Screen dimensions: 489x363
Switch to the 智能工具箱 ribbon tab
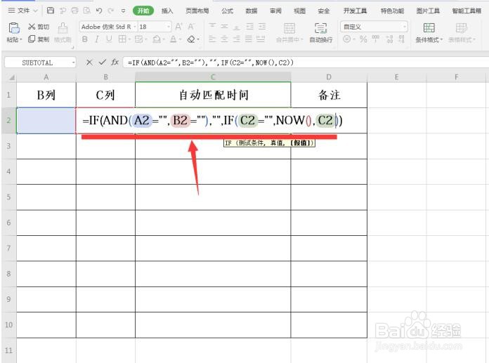[467, 11]
